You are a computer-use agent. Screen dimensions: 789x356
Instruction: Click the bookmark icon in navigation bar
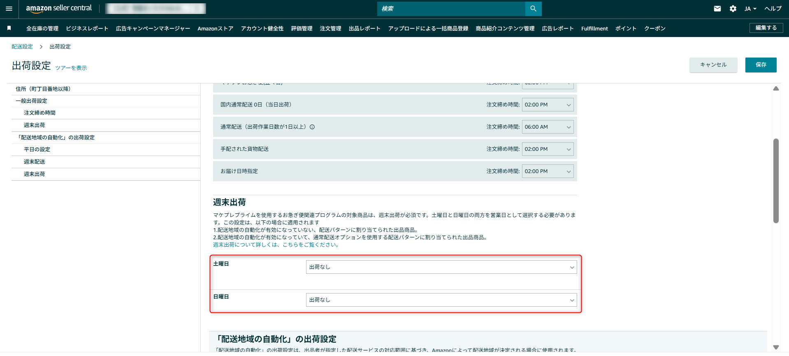pos(9,28)
